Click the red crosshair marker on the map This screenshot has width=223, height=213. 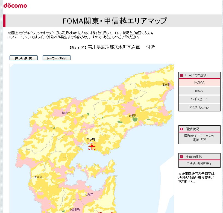coord(92,146)
